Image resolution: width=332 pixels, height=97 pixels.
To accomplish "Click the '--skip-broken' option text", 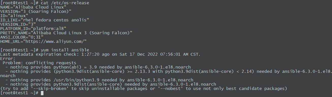I will pyautogui.click(x=51, y=89).
